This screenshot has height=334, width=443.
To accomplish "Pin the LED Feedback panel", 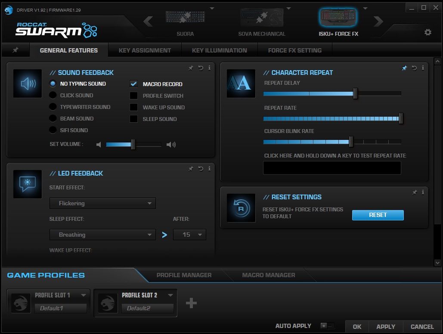I will [x=191, y=169].
